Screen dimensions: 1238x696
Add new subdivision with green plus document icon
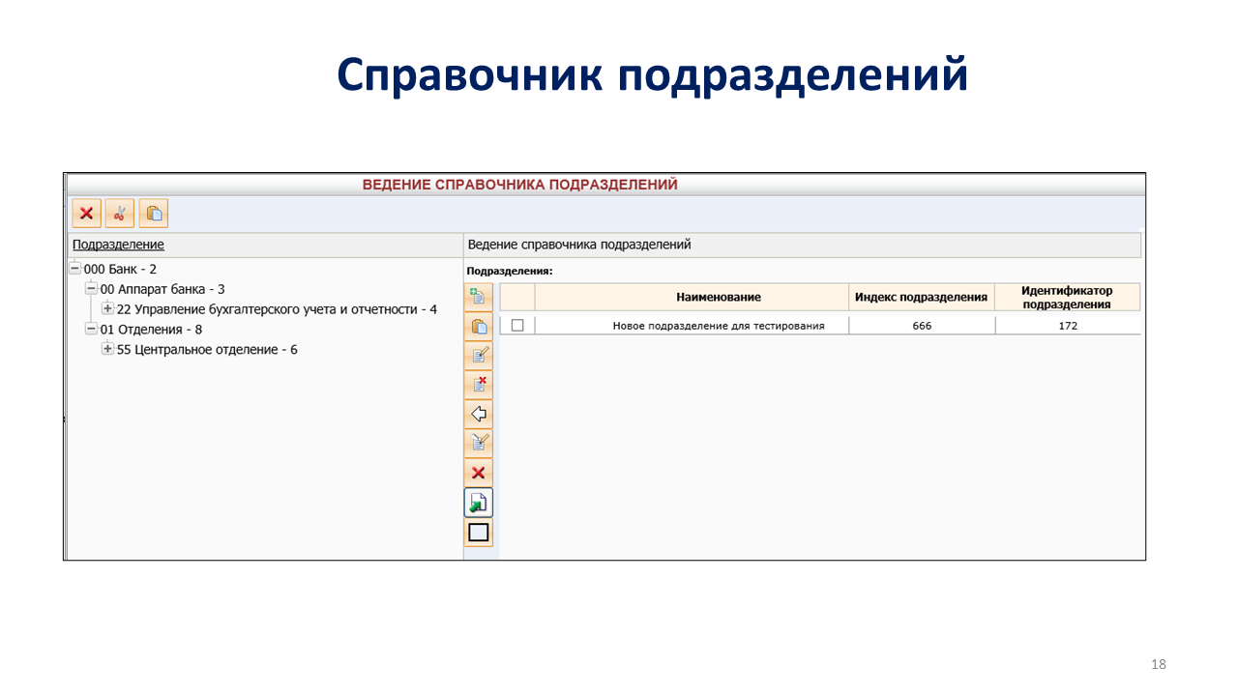478,297
